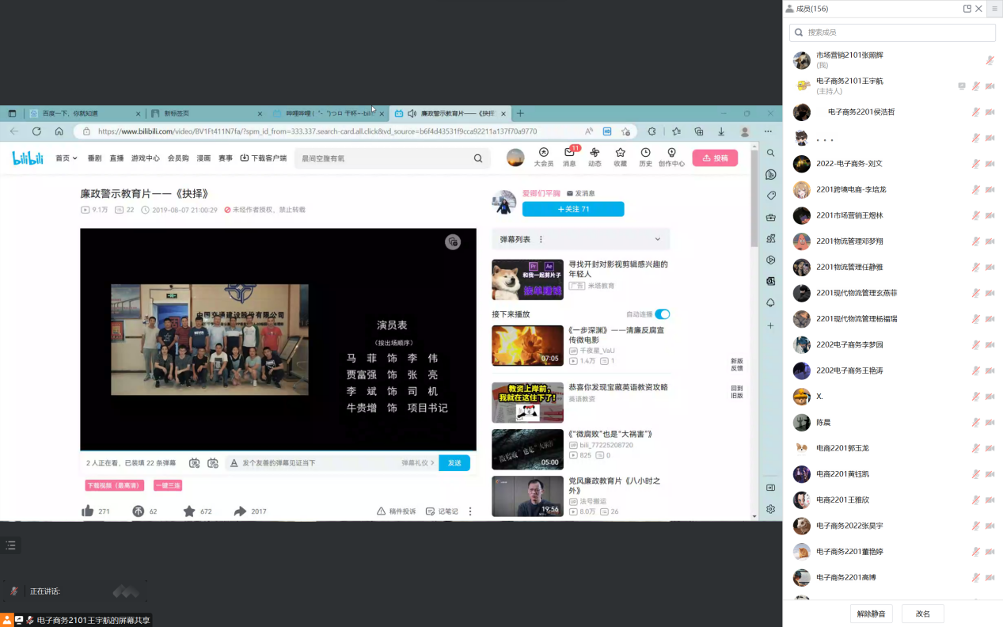Screen dimensions: 1003x627
Task: Click the star favorite icon showing 672
Action: tap(189, 511)
